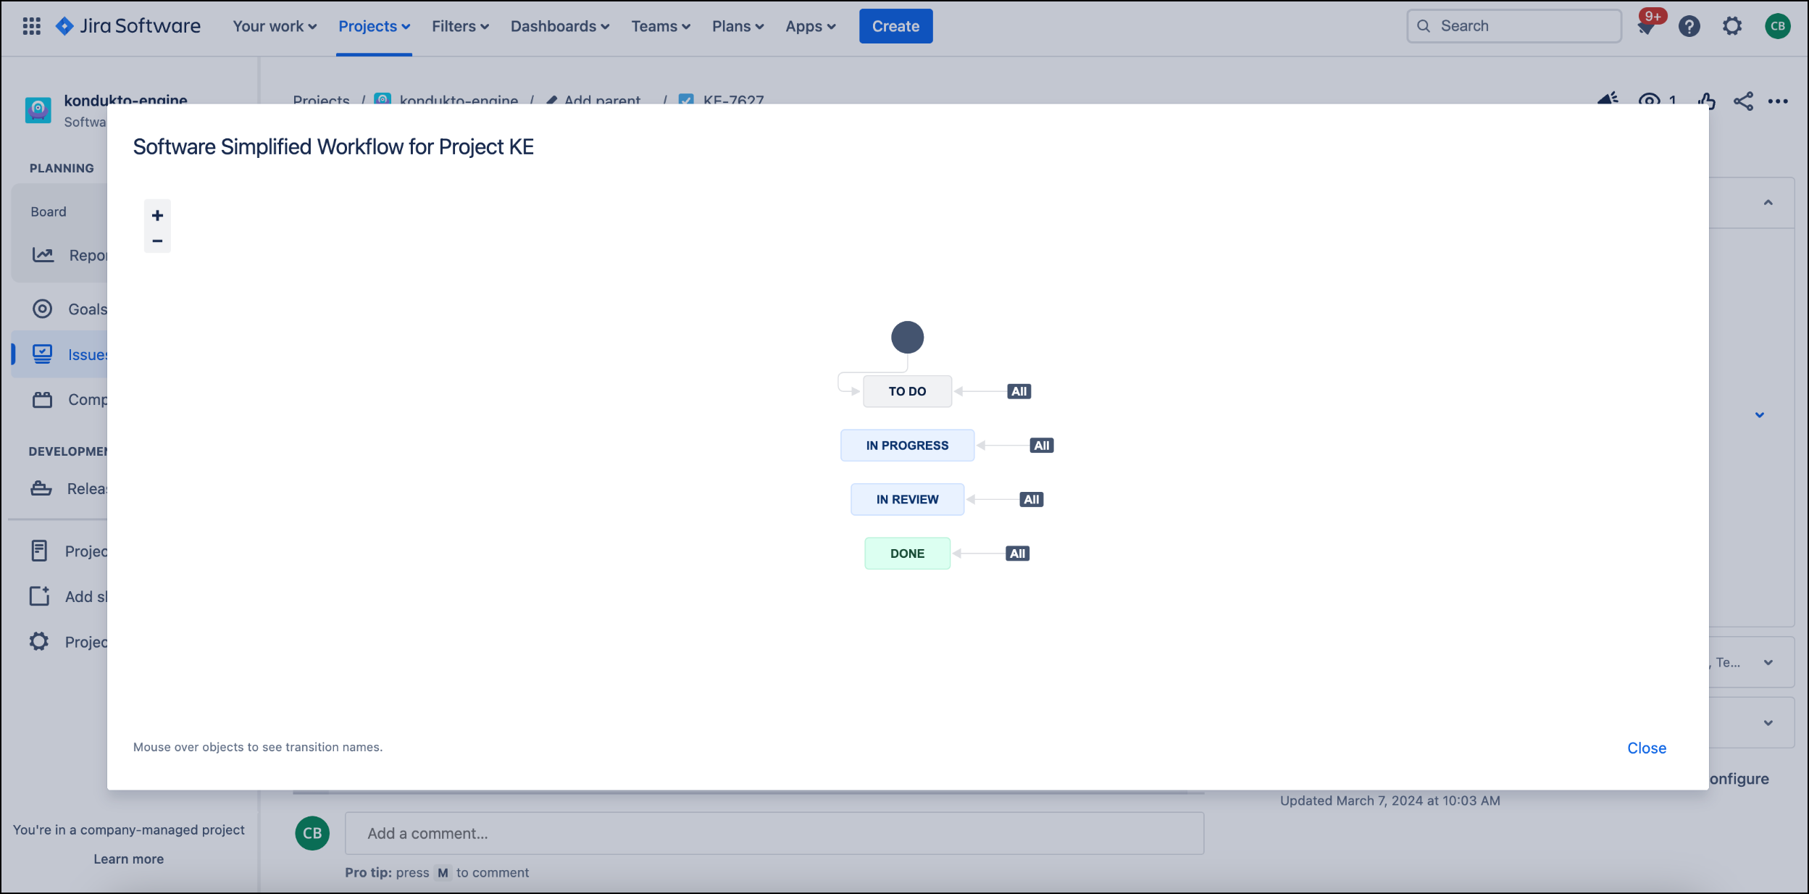Open the help question mark icon
Viewport: 1809px width, 894px height.
click(x=1689, y=27)
